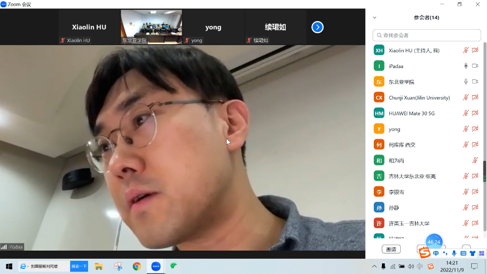The height and width of the screenshot is (274, 487).
Task: Select participant 李银雪 in the list
Action: pos(396,192)
